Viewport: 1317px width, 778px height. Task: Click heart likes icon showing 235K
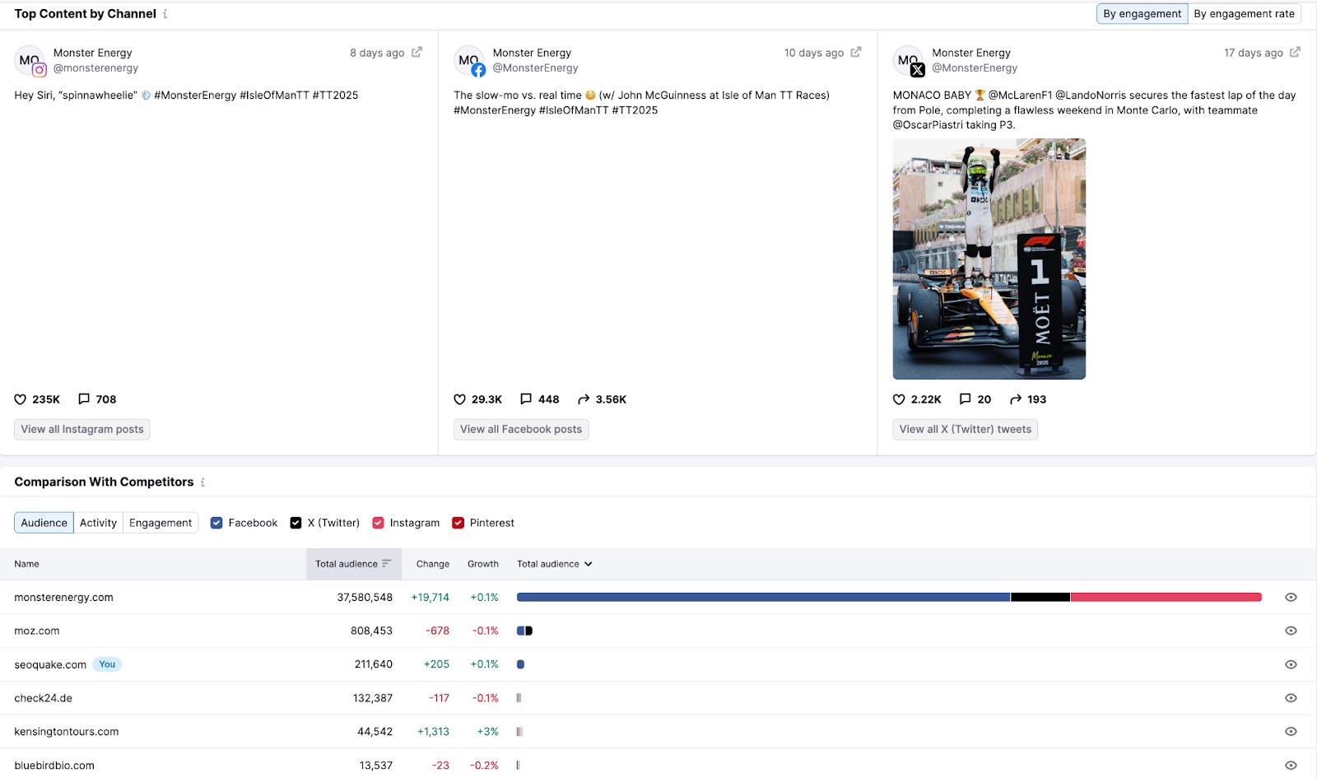coord(21,399)
